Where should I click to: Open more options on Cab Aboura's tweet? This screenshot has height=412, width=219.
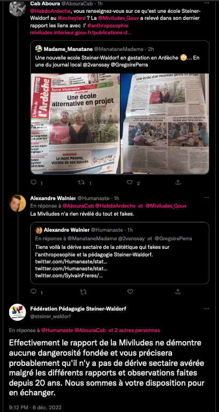206,3
